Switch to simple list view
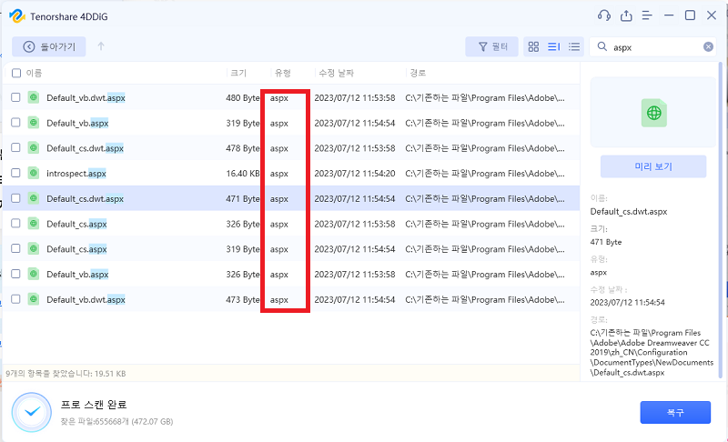Screen dimensions: 728x442 pos(574,46)
